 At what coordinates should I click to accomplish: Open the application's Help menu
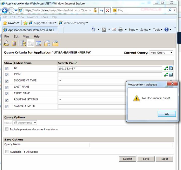click(37, 36)
